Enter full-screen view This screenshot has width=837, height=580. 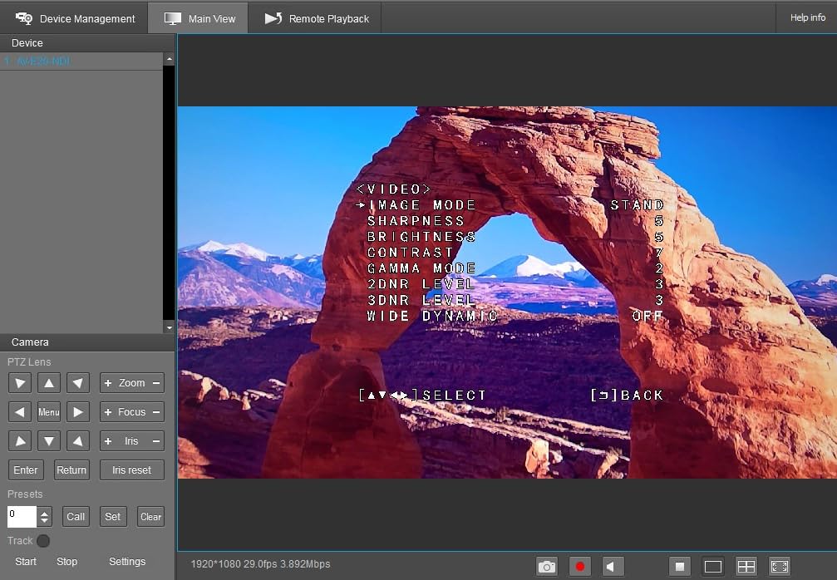[x=780, y=566]
